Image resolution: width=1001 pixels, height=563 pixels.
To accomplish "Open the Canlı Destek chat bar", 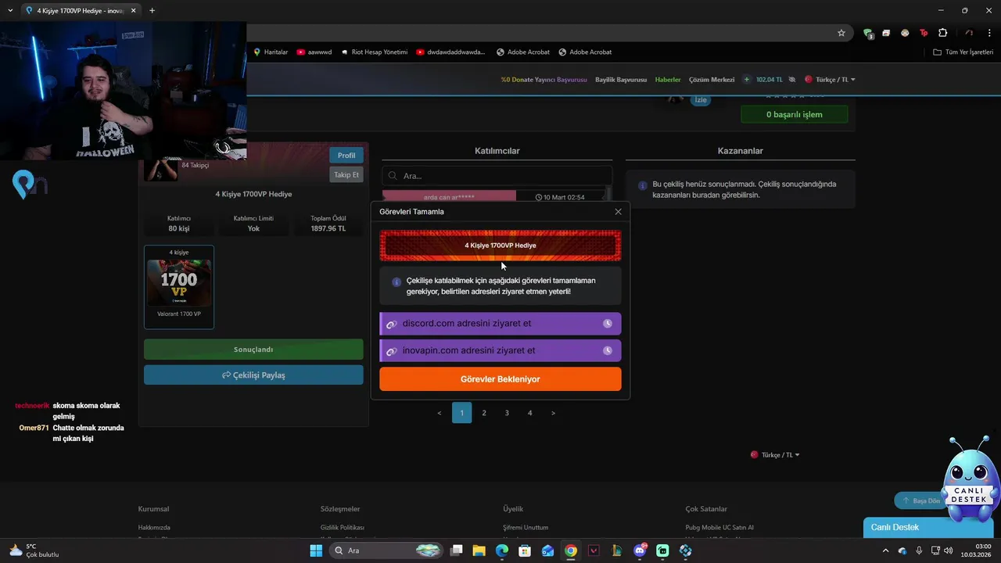I will pyautogui.click(x=927, y=527).
